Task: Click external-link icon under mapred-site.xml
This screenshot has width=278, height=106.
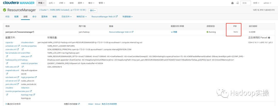Action: coord(7,74)
